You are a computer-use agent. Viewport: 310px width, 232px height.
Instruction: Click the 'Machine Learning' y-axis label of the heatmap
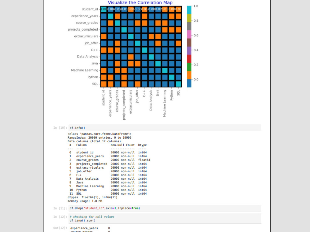pos(85,70)
